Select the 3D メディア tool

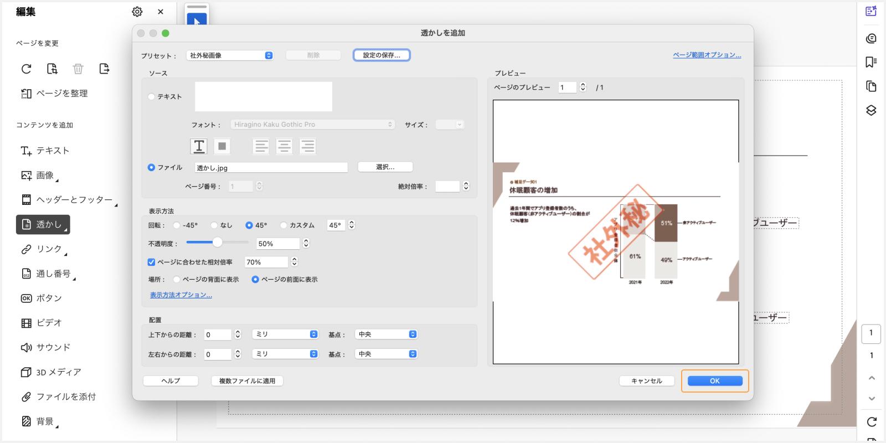[x=51, y=372]
